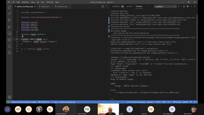Image resolution: width=204 pixels, height=115 pixels.
Task: Click line number 13 in the editor gutter
Action: [17, 39]
